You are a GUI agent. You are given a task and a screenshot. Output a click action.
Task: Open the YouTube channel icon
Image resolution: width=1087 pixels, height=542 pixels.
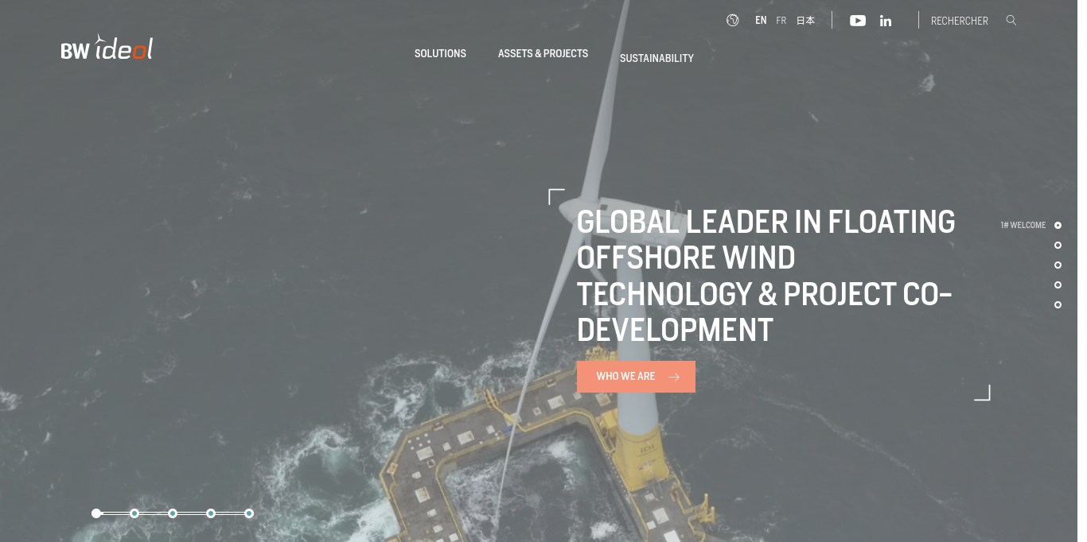tap(858, 21)
